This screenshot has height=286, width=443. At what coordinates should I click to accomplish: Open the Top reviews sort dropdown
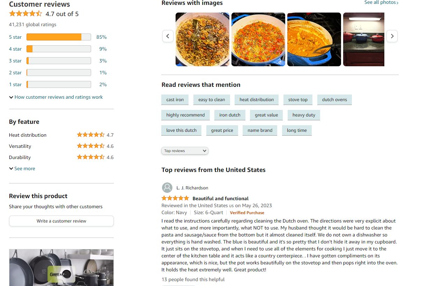pyautogui.click(x=185, y=151)
